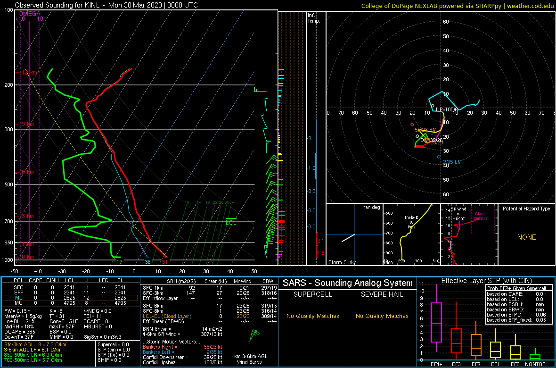Click the 'nan deg' text in slinky panel
This screenshot has height=368, width=556.
372,208
